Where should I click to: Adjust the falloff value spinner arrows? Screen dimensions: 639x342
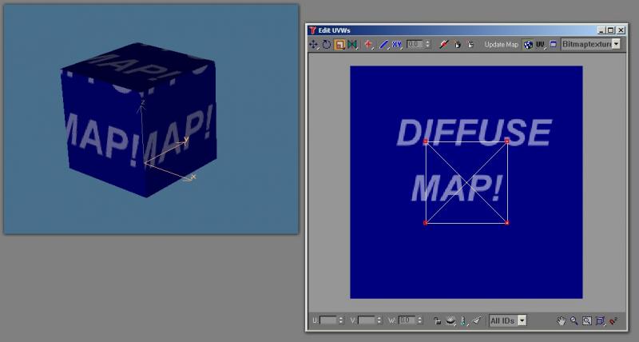427,44
